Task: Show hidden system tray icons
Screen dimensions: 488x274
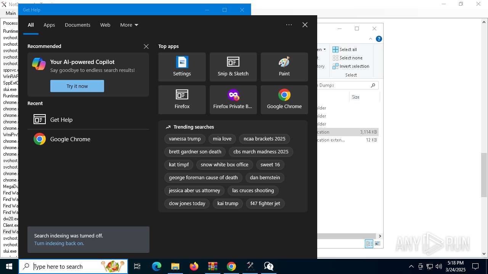Action: click(x=411, y=266)
